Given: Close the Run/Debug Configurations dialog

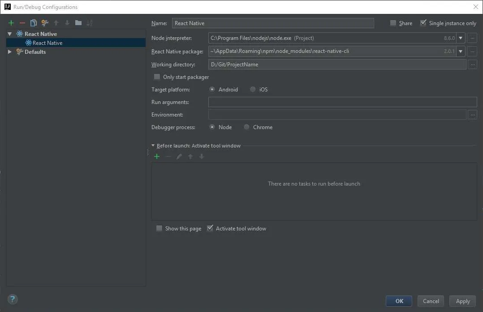Looking at the screenshot, I should [x=476, y=7].
